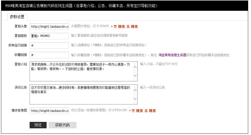Screen dimensions: 251x135
Task: Click the 掌柜头像 image URL field
Action: pos(49,26)
